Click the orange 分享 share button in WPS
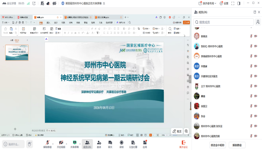This screenshot has height=150, width=262. tap(186, 22)
